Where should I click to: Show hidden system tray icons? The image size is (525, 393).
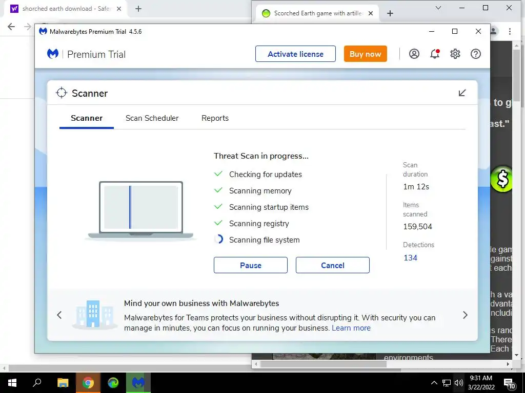[x=434, y=383]
